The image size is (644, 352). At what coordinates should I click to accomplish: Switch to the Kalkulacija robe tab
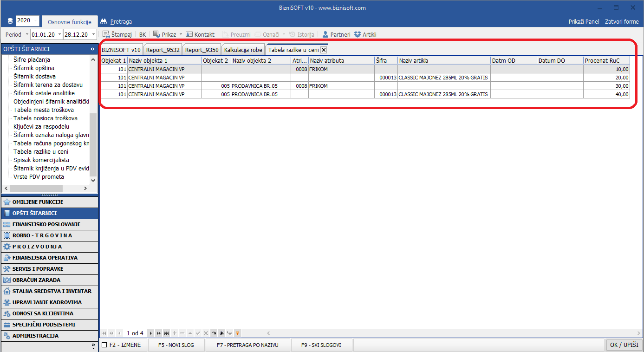pos(243,50)
